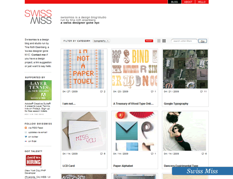Open the HELLO tab
233x179 pixels.
(202, 2)
